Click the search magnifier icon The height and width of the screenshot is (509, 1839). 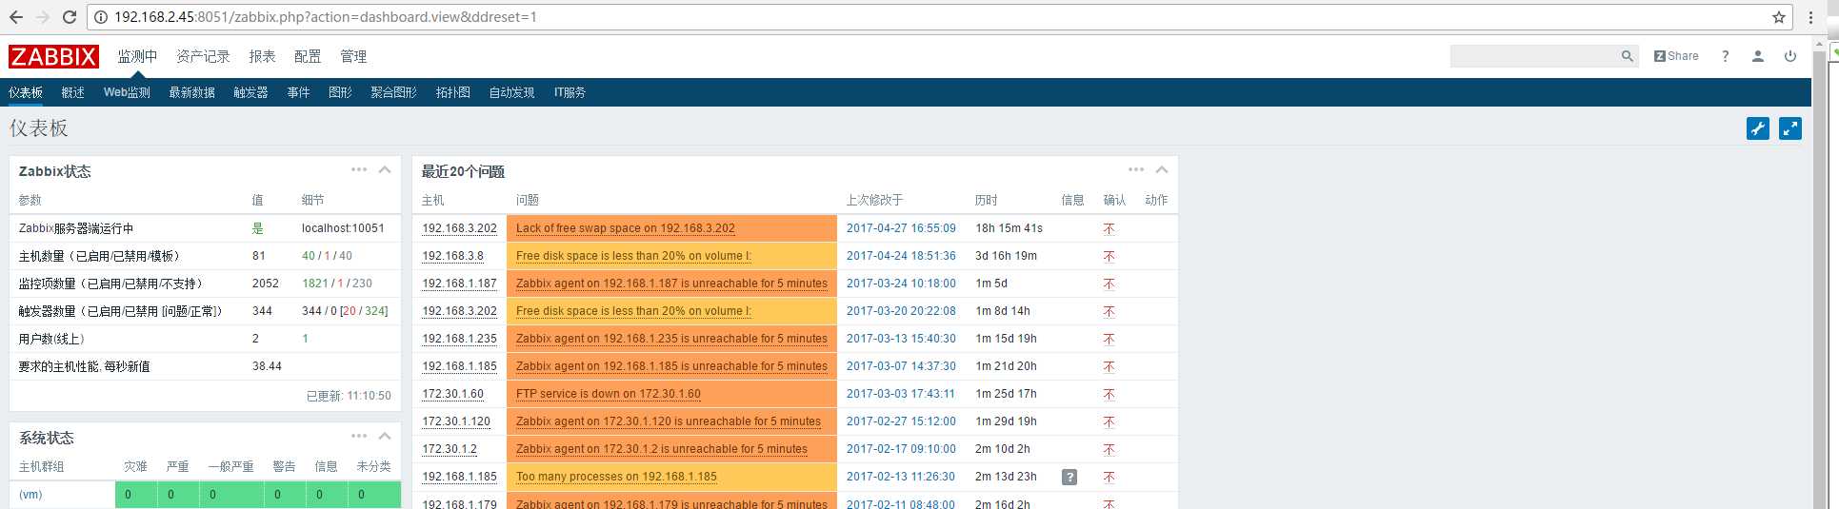[1628, 56]
